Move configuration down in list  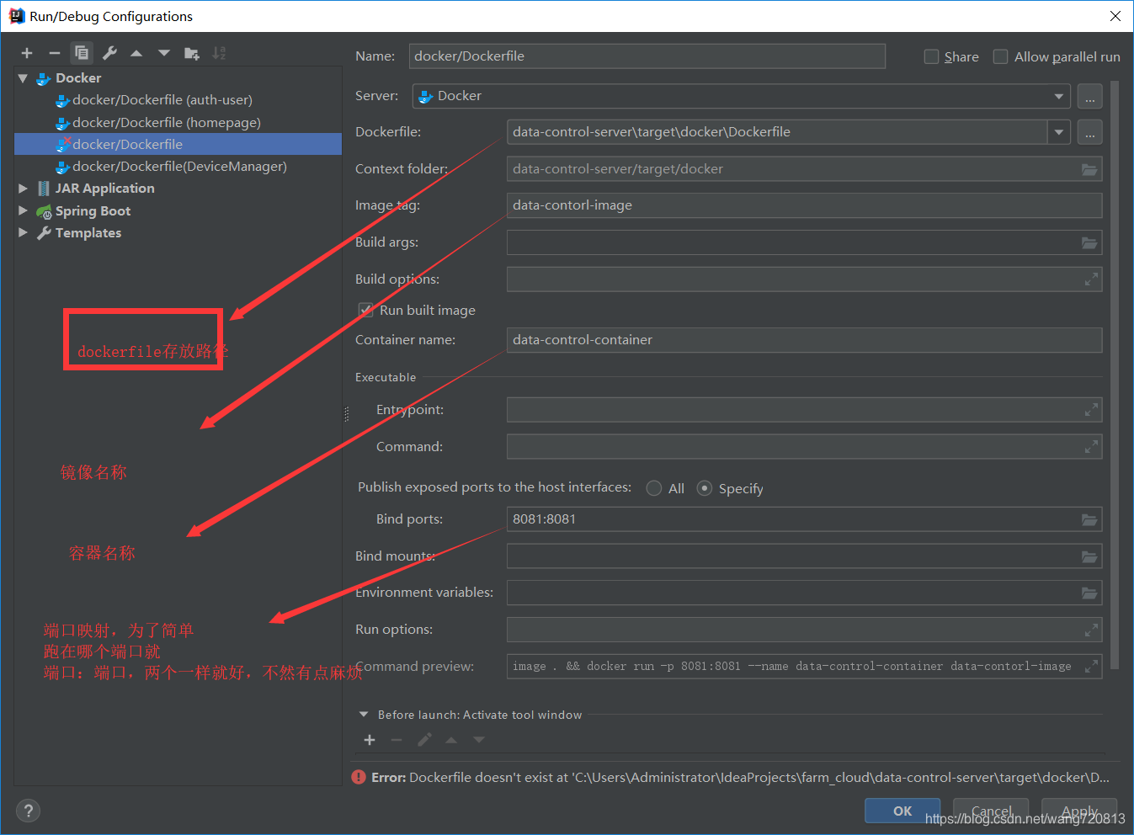[164, 53]
